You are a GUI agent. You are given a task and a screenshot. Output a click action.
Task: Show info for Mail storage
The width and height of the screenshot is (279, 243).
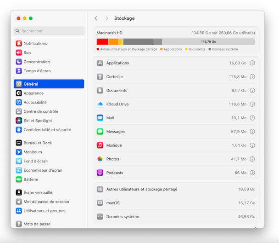(x=252, y=118)
